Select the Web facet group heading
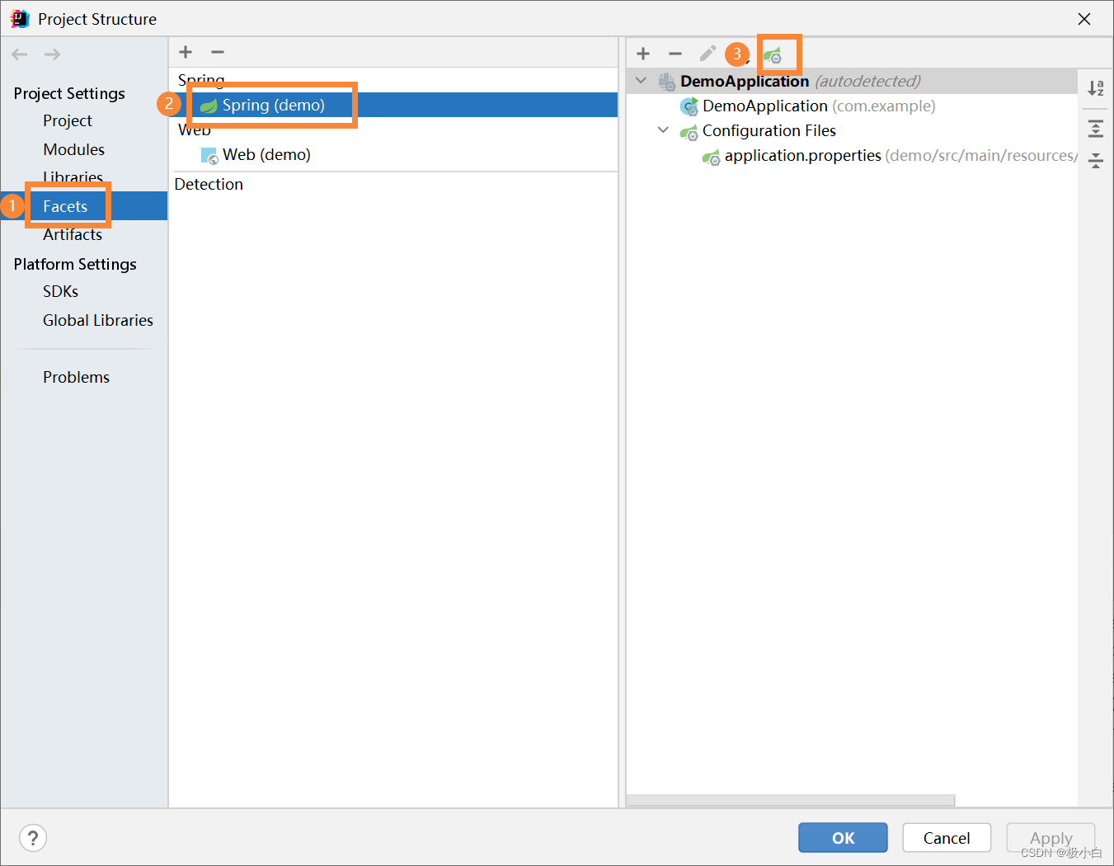The width and height of the screenshot is (1114, 866). pos(195,129)
